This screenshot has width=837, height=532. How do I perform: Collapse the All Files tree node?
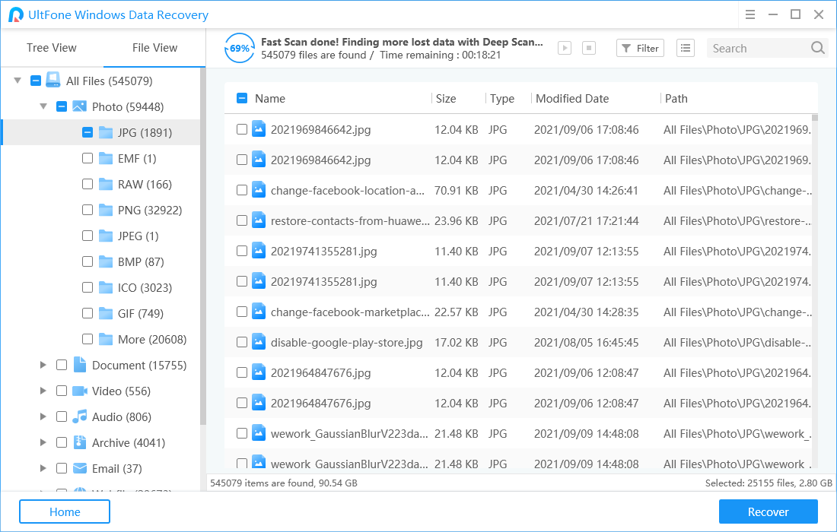coord(18,81)
